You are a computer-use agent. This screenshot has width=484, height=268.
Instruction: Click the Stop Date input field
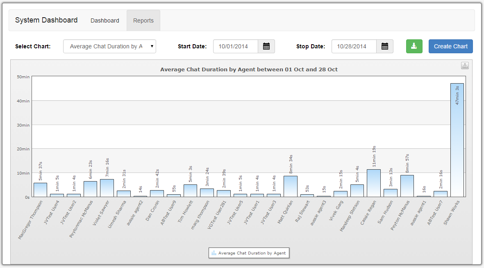click(354, 46)
